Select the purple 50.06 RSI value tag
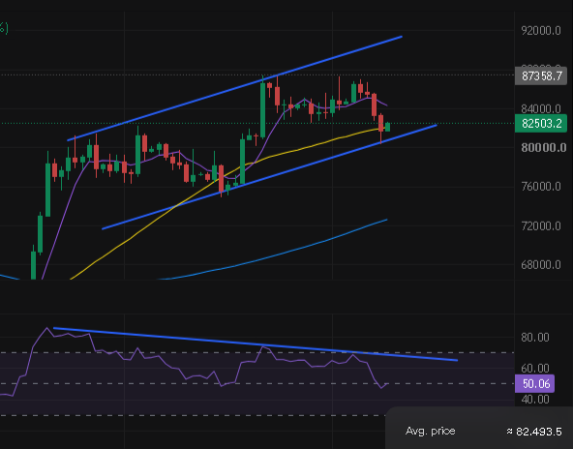This screenshot has width=573, height=449. [534, 383]
